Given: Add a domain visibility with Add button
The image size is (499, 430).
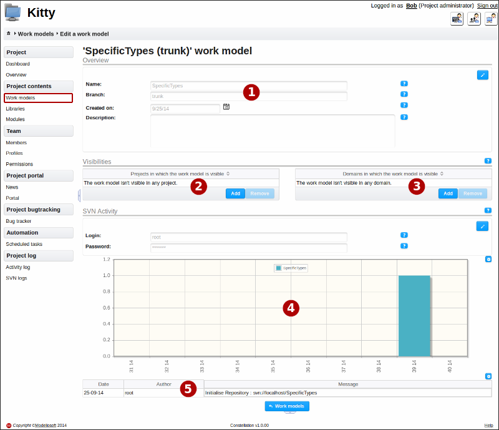Looking at the screenshot, I should click(448, 193).
